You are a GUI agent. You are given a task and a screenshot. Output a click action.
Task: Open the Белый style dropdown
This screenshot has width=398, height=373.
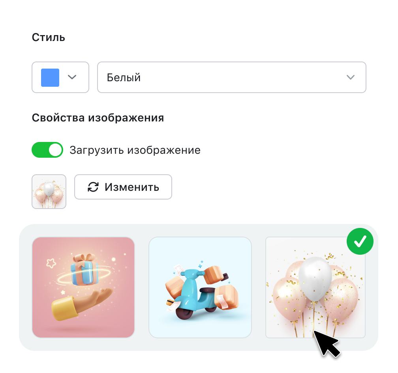pyautogui.click(x=231, y=77)
